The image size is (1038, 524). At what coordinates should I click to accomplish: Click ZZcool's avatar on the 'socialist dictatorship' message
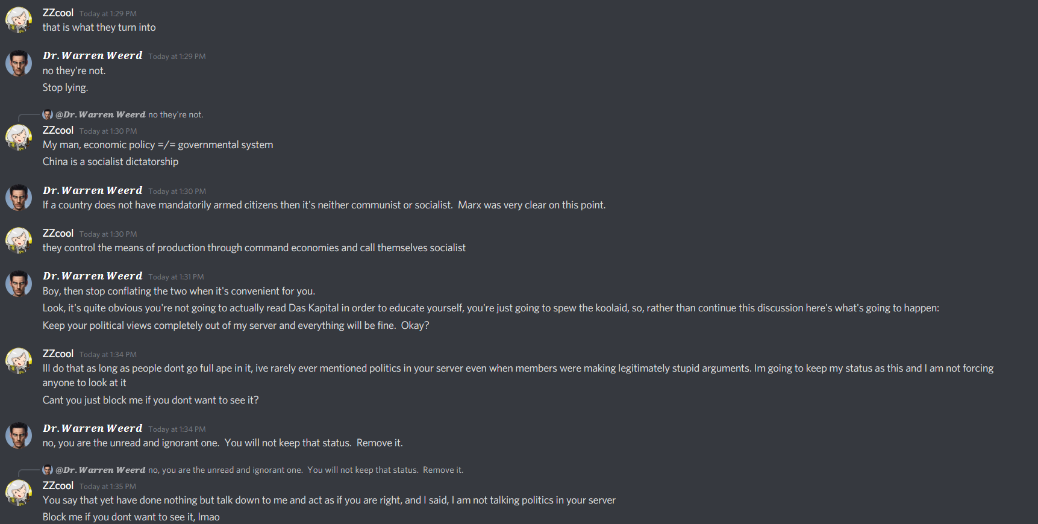coord(19,137)
